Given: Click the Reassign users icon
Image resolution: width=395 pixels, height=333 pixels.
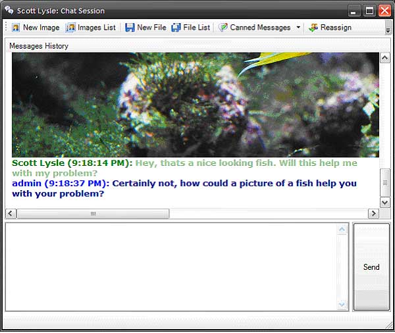Looking at the screenshot, I should point(313,28).
